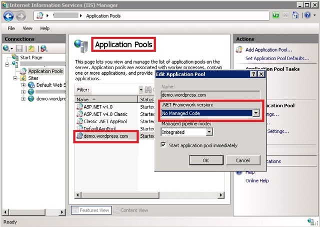320x227 pixels.
Task: Click server icon in address breadcrumb
Action: (x=40, y=16)
